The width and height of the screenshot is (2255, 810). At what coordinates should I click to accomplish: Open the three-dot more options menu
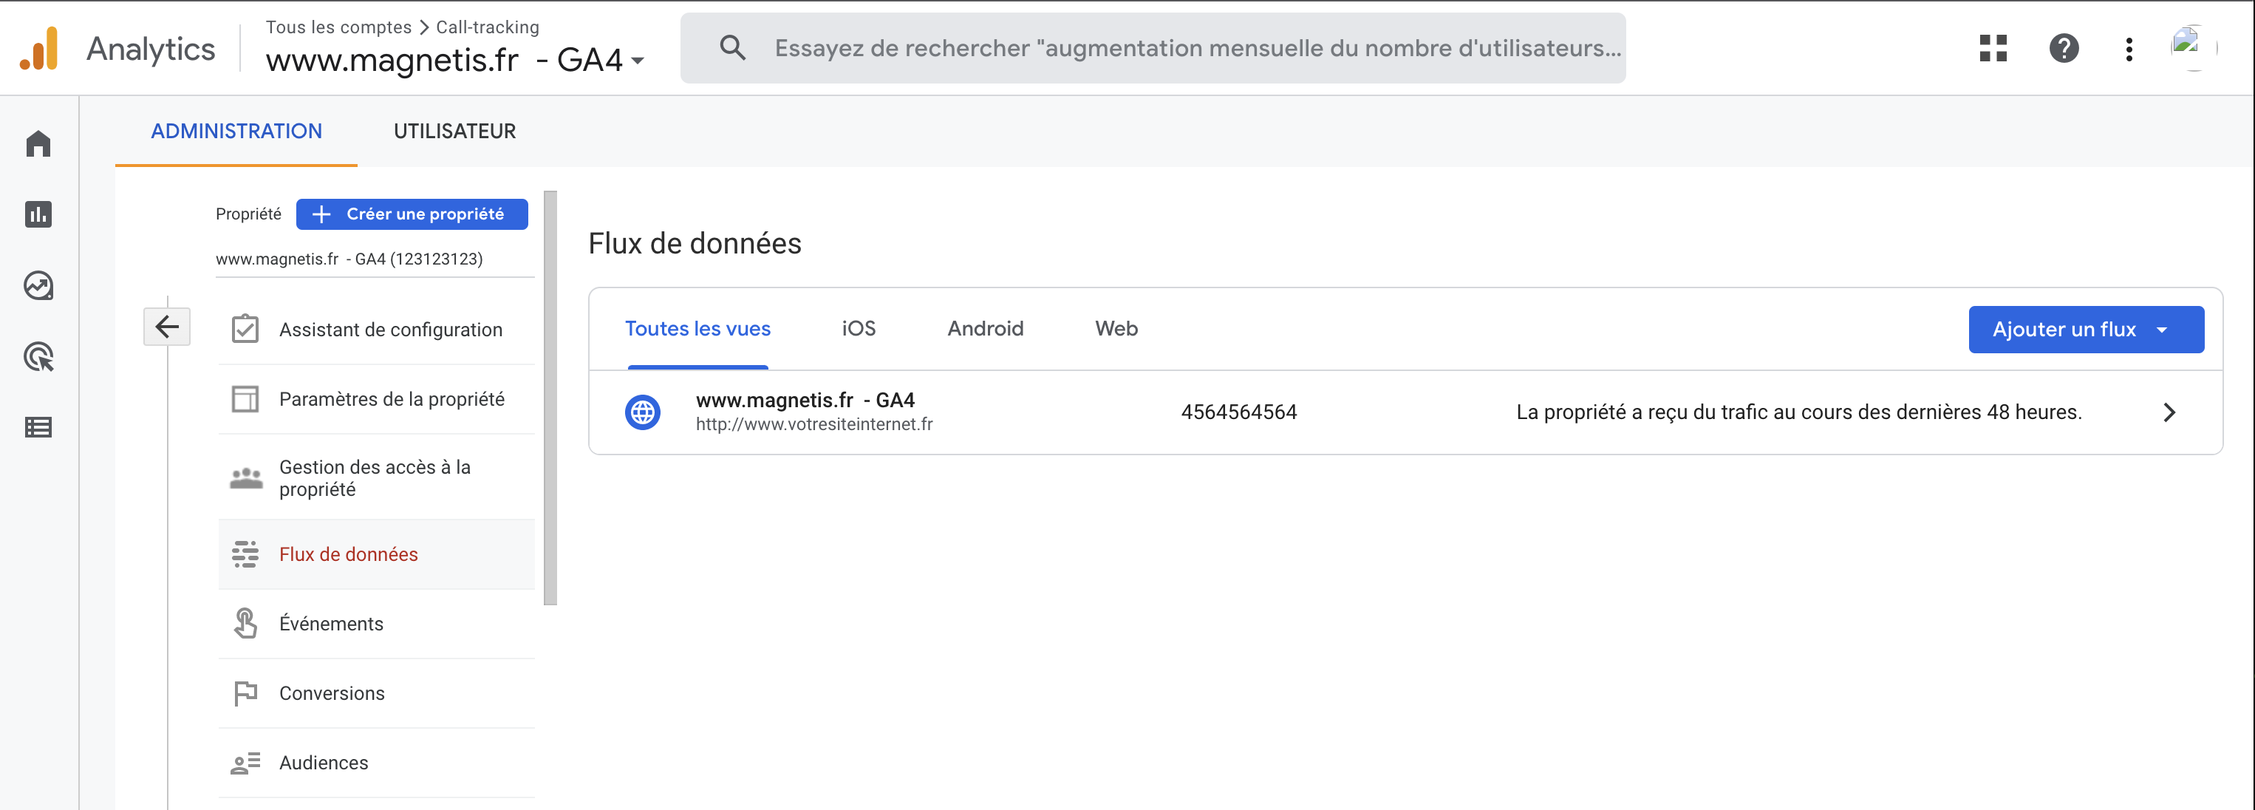pos(2129,49)
